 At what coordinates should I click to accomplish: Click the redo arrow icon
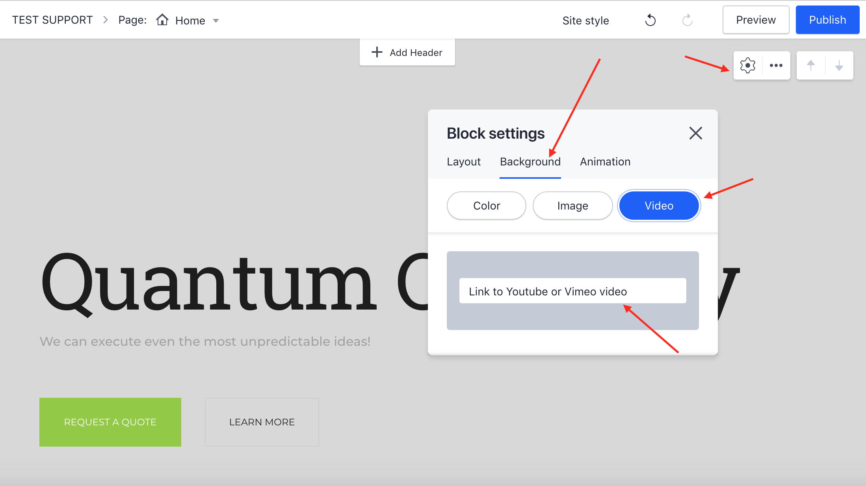coord(687,20)
